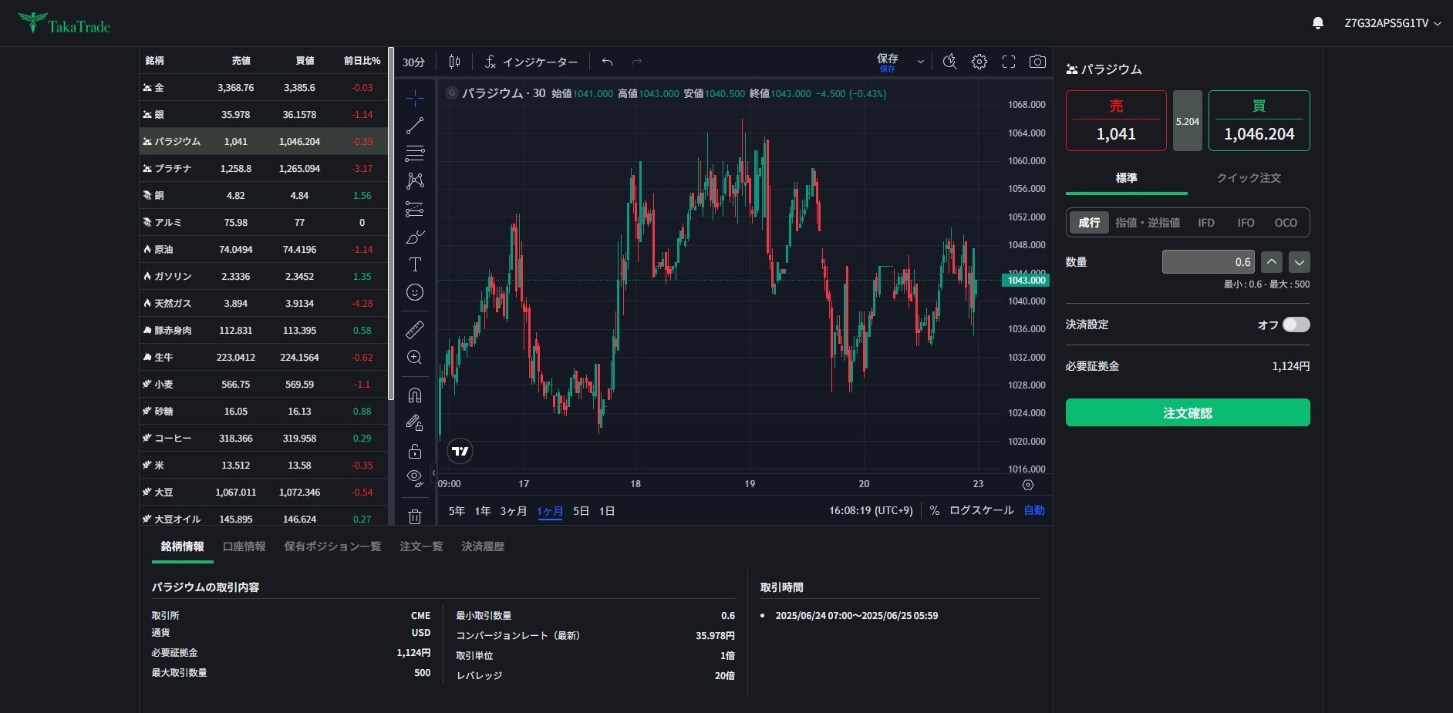Expand the 保存 layout dropdown arrow

pyautogui.click(x=920, y=62)
